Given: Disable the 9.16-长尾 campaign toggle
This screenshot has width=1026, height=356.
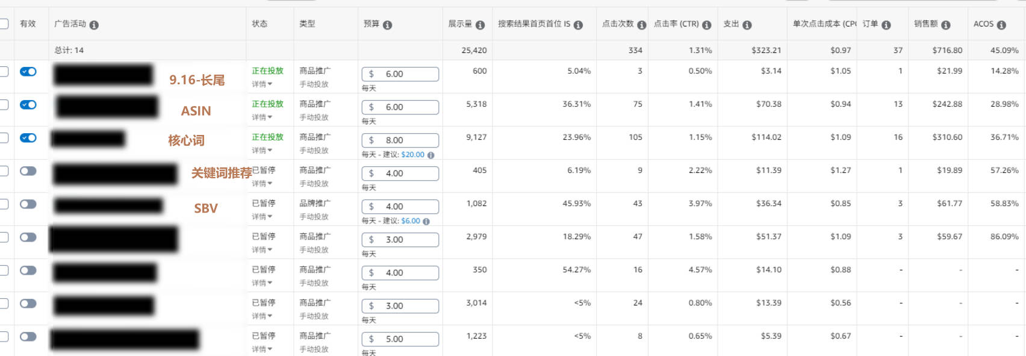Looking at the screenshot, I should coord(28,72).
